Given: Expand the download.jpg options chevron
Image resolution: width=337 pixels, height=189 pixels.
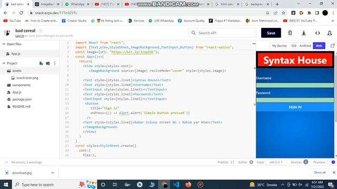Looking at the screenshot, I should click(53, 173).
